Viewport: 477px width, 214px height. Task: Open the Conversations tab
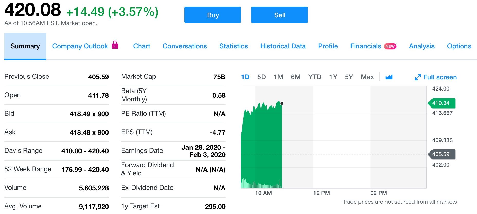185,46
